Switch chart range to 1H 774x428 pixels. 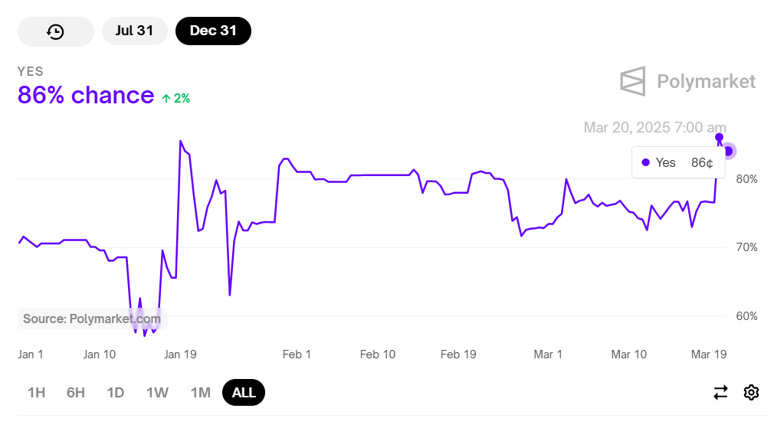pyautogui.click(x=36, y=393)
